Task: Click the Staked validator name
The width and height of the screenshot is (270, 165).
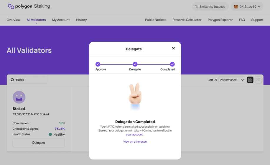Action: (x=19, y=109)
